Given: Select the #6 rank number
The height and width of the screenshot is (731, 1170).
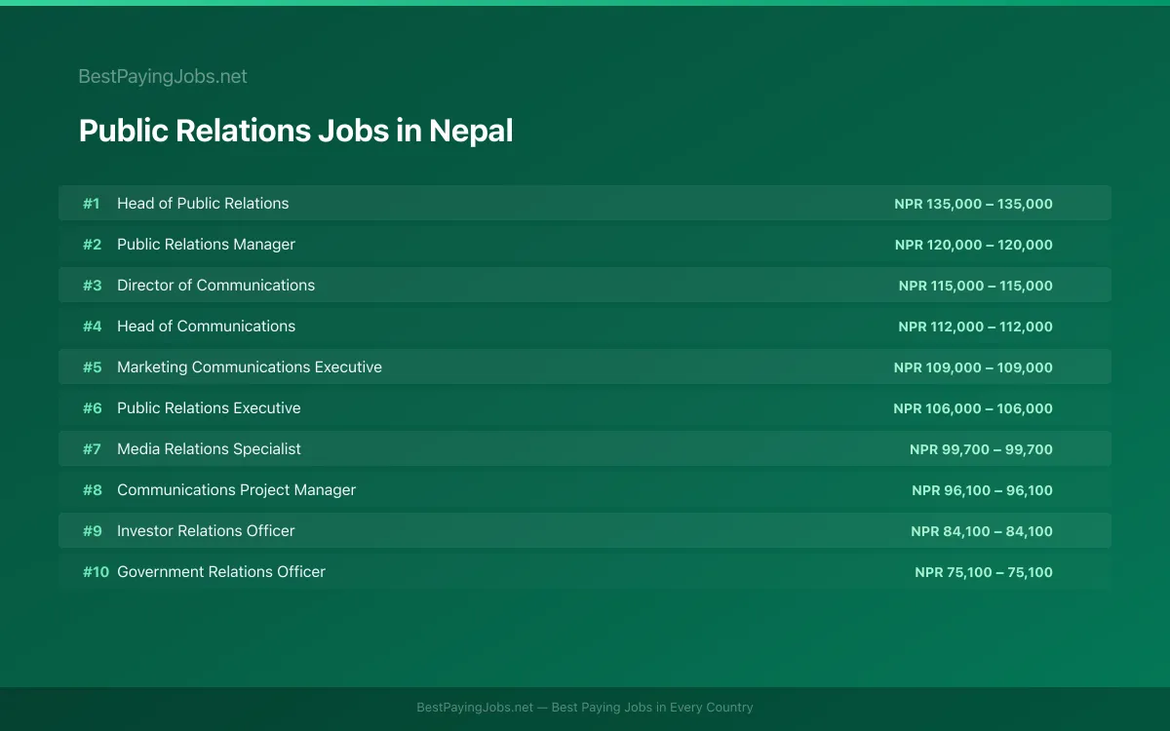Looking at the screenshot, I should (x=92, y=408).
